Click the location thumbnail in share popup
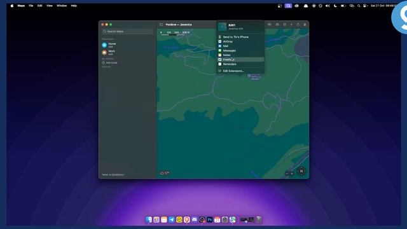The width and height of the screenshot is (407, 229). (x=222, y=27)
